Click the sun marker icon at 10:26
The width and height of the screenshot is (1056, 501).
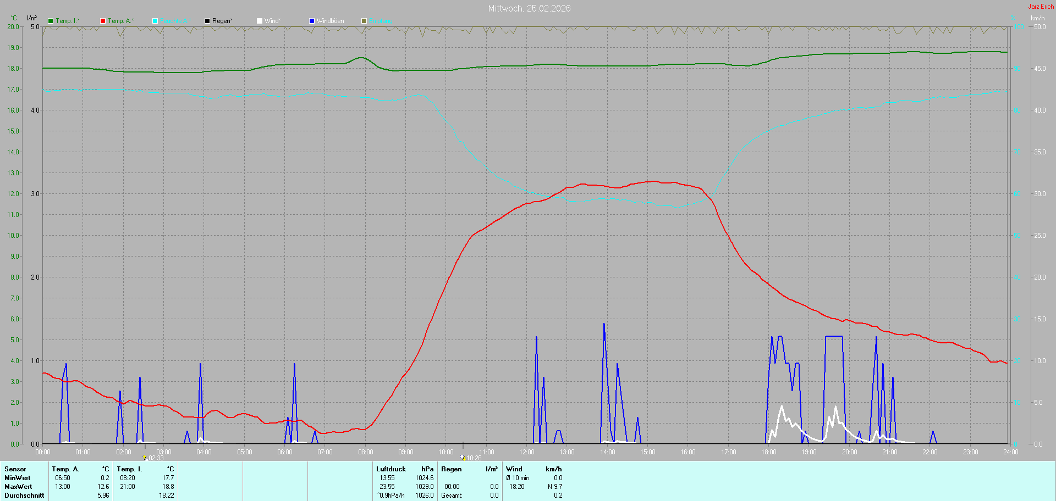coord(463,458)
